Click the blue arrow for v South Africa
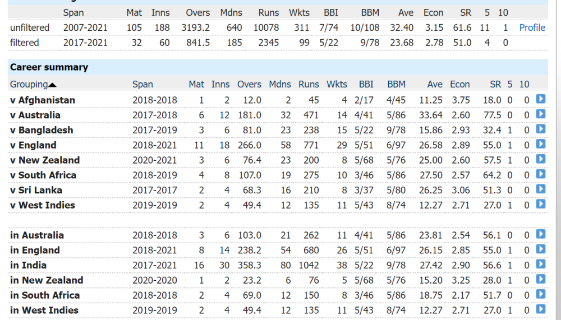561x320 pixels. coord(541,174)
